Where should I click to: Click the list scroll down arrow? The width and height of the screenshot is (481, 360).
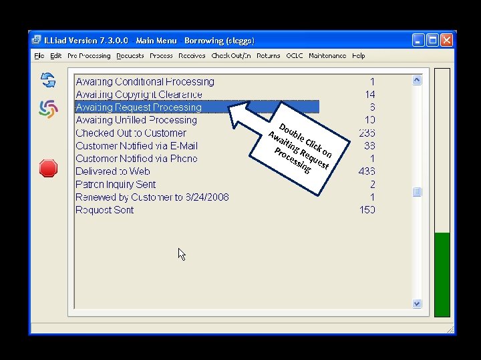pos(417,303)
